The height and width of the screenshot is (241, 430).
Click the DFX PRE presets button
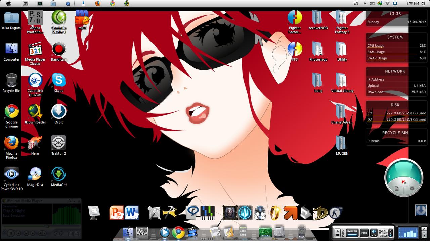click(x=364, y=232)
